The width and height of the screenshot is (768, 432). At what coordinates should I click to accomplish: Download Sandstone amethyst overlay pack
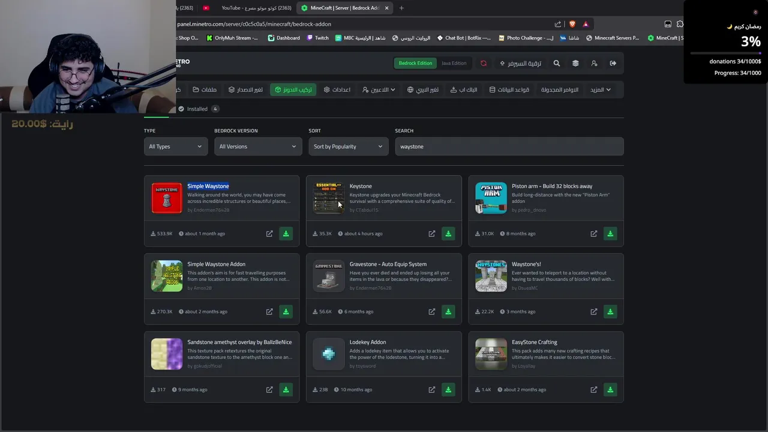286,389
